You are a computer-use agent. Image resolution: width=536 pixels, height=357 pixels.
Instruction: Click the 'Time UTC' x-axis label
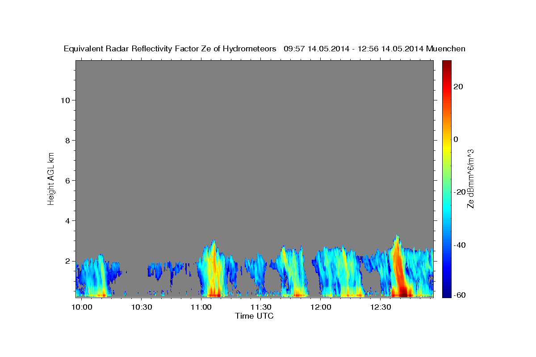tap(254, 316)
